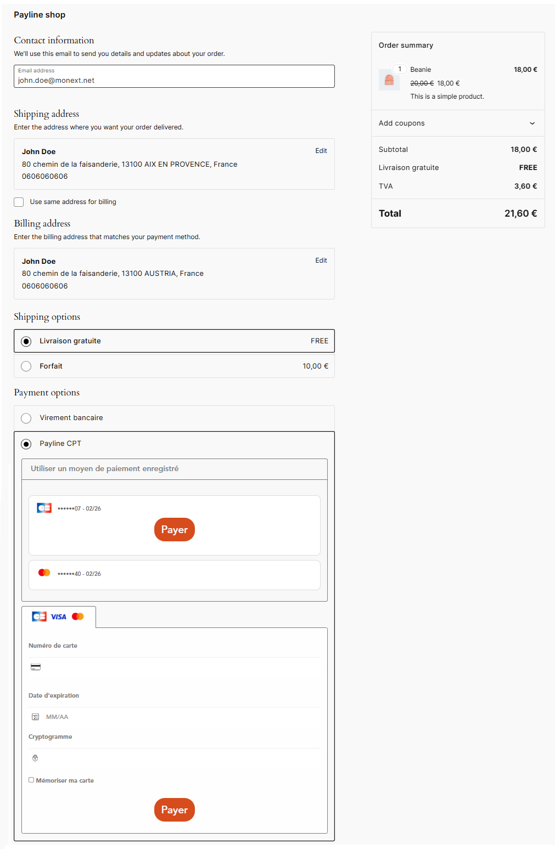
Task: Click the credit card icon in card number field
Action: 36,667
